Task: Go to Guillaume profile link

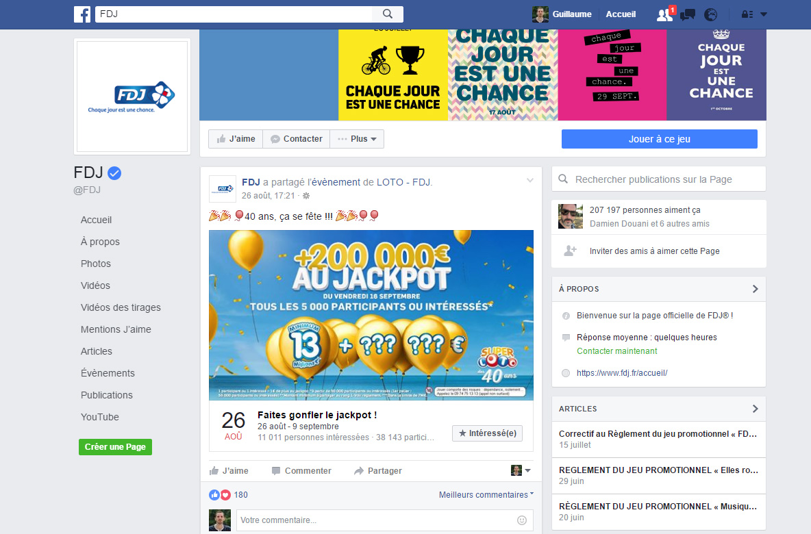Action: click(x=571, y=14)
